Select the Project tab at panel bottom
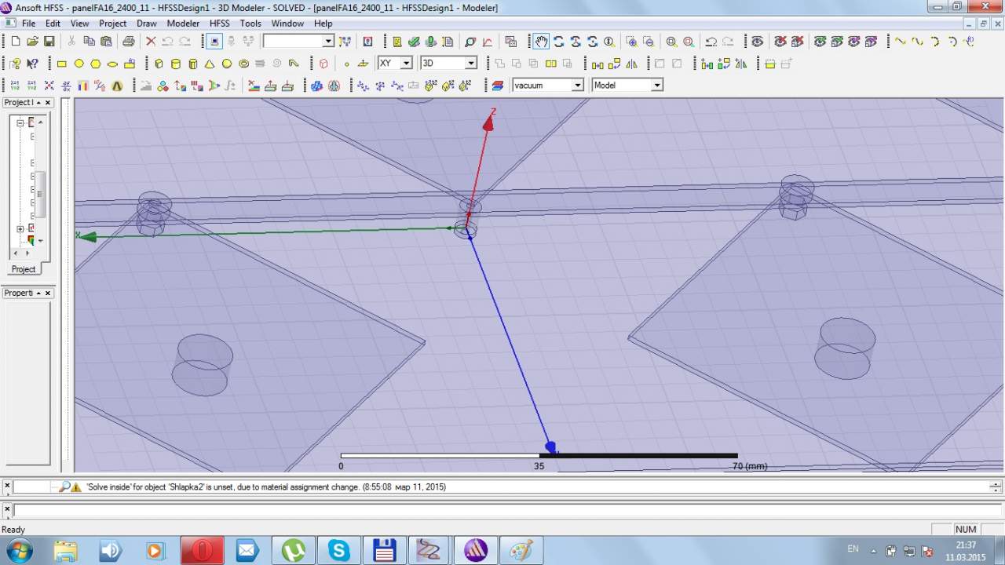1005x565 pixels. click(x=24, y=269)
